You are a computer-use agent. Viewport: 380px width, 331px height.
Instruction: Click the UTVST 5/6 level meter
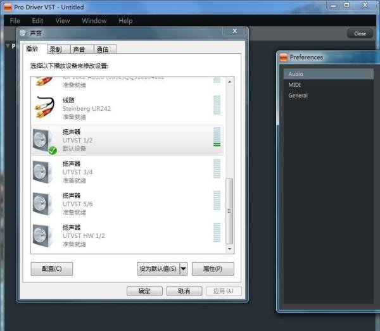point(217,201)
